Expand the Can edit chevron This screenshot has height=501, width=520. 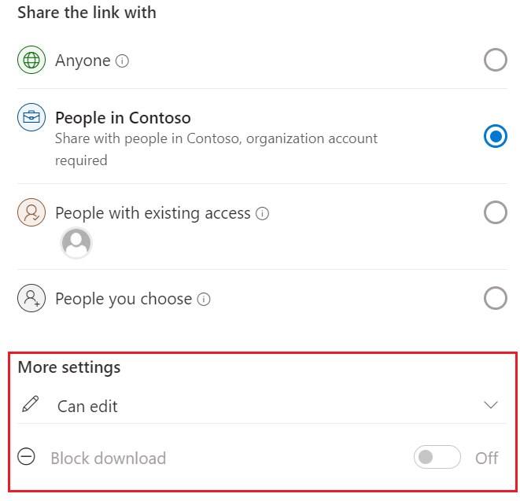(x=491, y=405)
